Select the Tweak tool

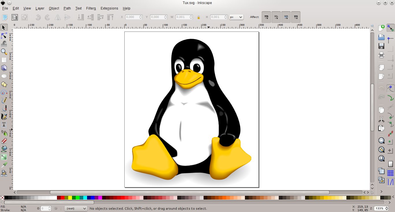tap(4, 44)
